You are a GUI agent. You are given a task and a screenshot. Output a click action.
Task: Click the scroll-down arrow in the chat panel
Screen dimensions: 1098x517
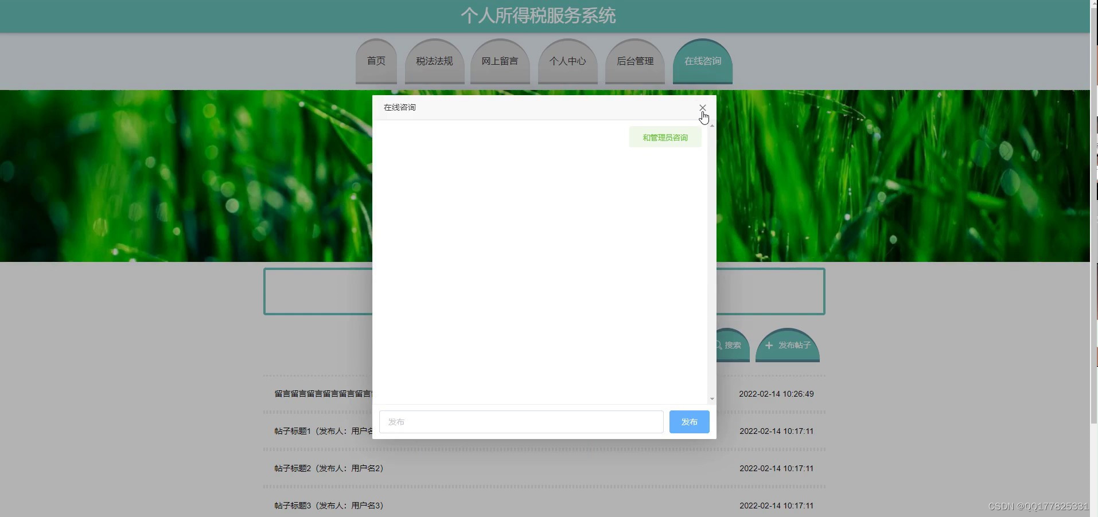coord(711,399)
